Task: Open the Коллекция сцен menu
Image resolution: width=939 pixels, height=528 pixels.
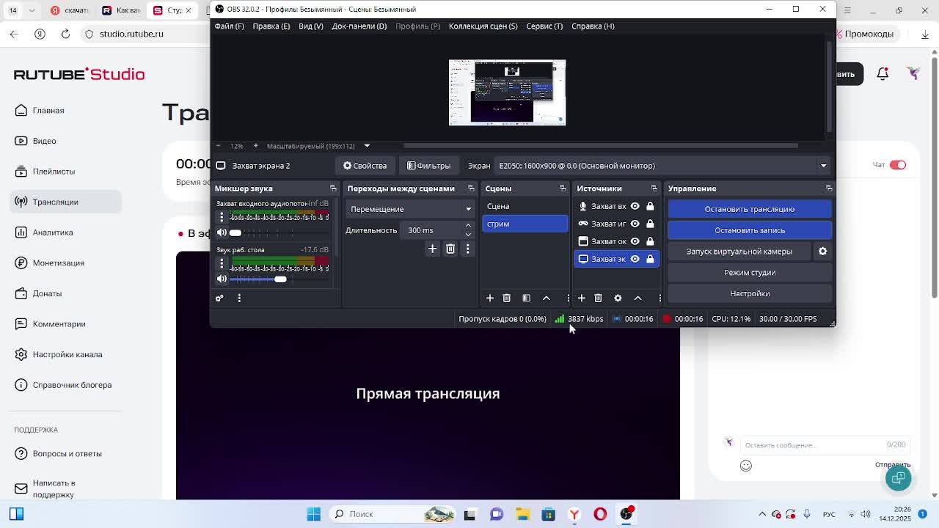Action: click(x=483, y=26)
